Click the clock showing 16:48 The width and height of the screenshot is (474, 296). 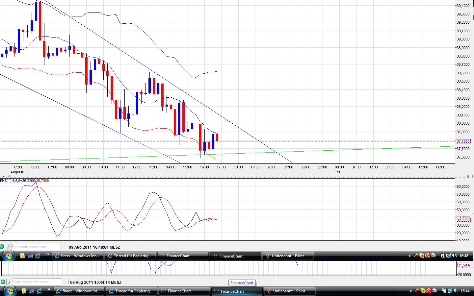coord(464,256)
